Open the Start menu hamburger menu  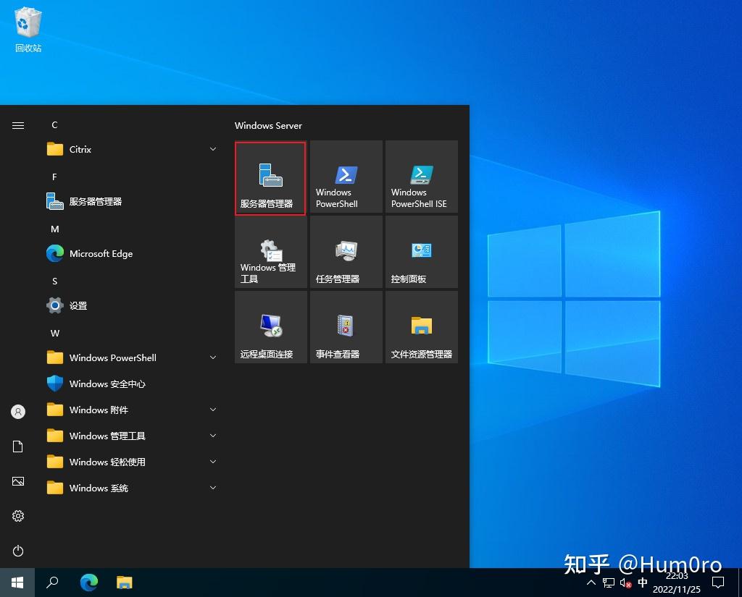pos(17,124)
